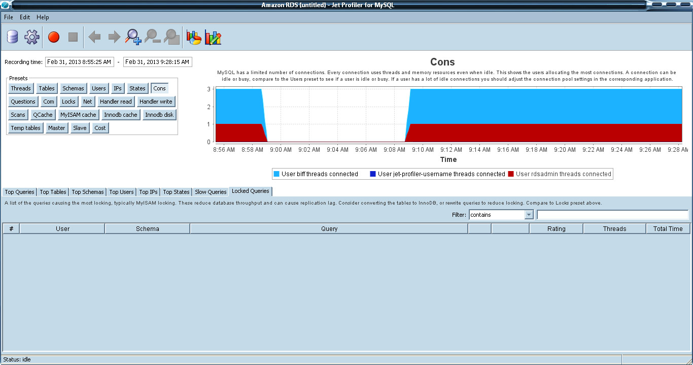Toggle the Cons preset
The height and width of the screenshot is (365, 693).
click(x=159, y=88)
